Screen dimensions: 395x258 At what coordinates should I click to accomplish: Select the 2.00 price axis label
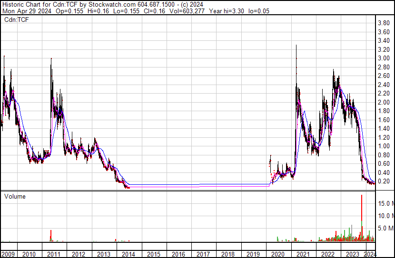tap(384, 102)
